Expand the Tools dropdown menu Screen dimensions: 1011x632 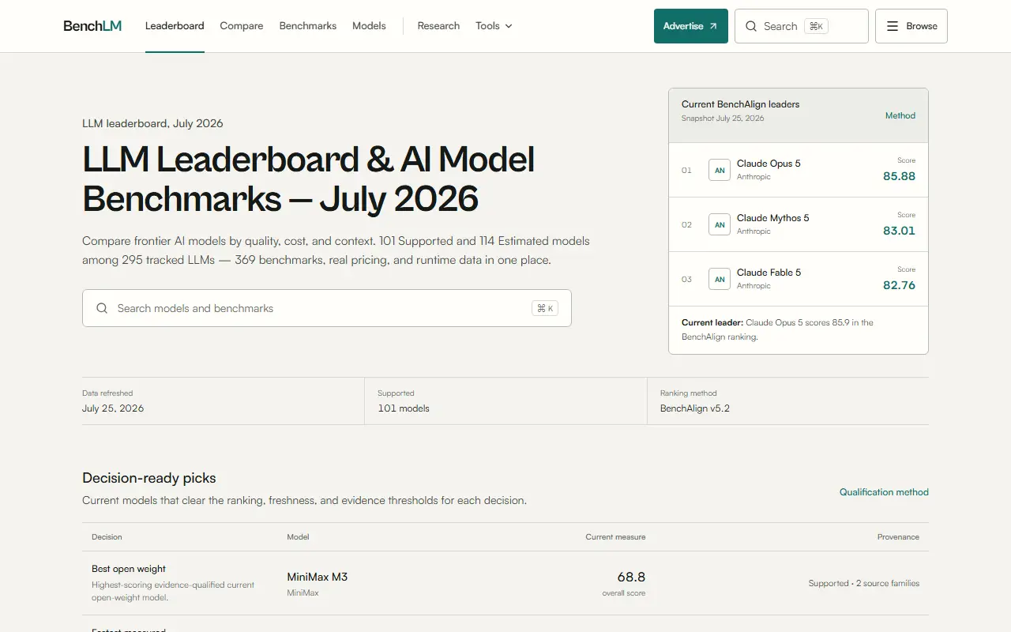pos(494,26)
